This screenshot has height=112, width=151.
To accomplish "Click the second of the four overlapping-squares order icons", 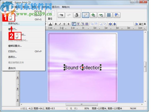I will tap(96, 24).
